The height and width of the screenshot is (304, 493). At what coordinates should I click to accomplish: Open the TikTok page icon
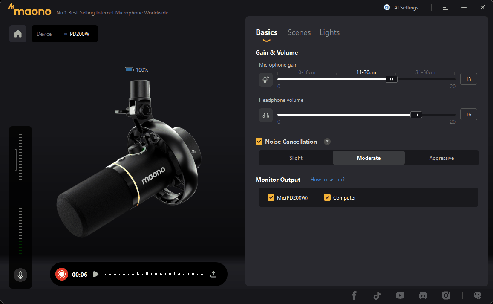tap(377, 295)
